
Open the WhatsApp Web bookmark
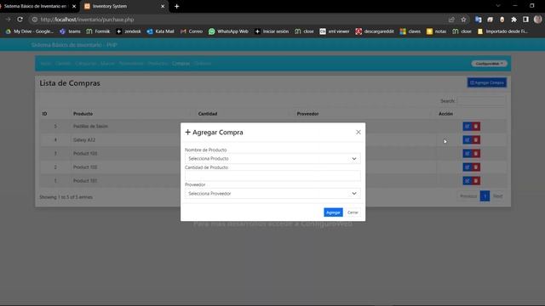click(x=228, y=31)
